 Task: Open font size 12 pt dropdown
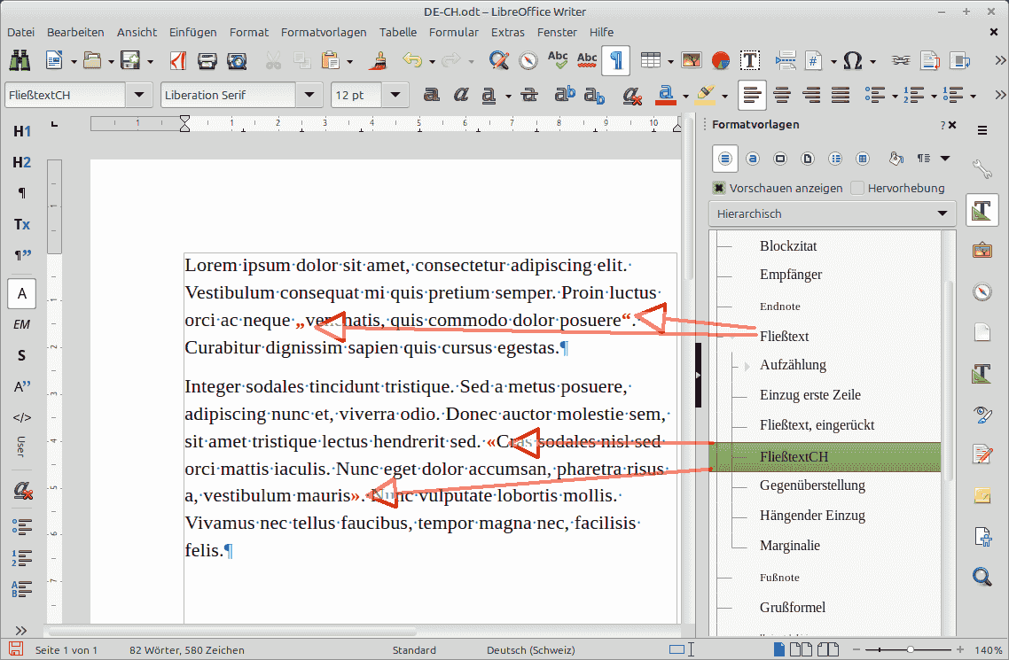click(x=395, y=95)
